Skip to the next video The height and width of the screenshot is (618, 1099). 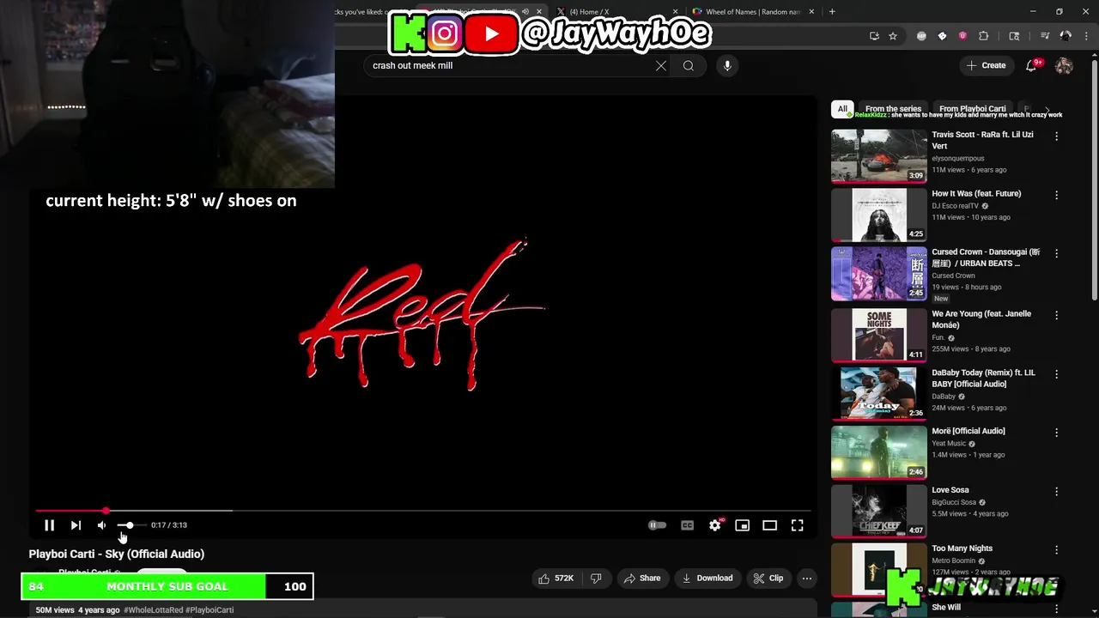(x=76, y=525)
